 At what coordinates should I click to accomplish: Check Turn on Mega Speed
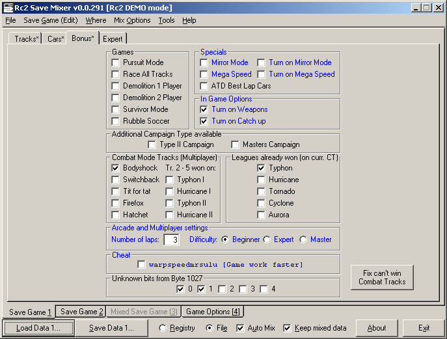point(261,74)
